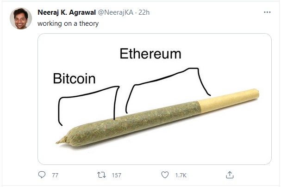Viewport: 281px width, 187px height.
Task: Open the Neeraj K. Agrawal display name
Action: pyautogui.click(x=67, y=12)
